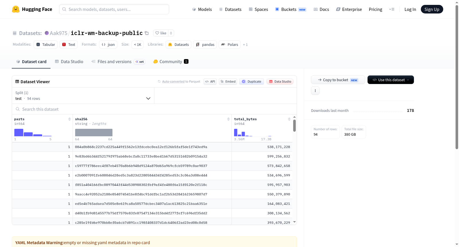Click the Tabular modality tag
Viewport: 459px width, 247px height.
[x=46, y=44]
